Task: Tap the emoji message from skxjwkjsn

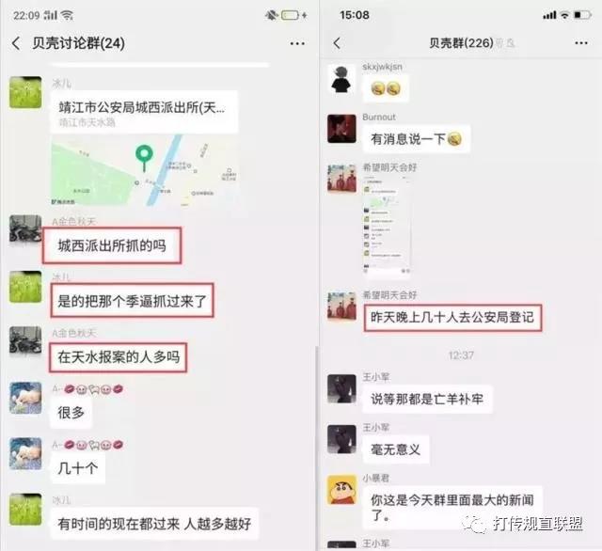Action: pyautogui.click(x=386, y=88)
